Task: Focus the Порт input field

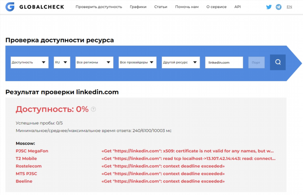Action: tap(256, 62)
